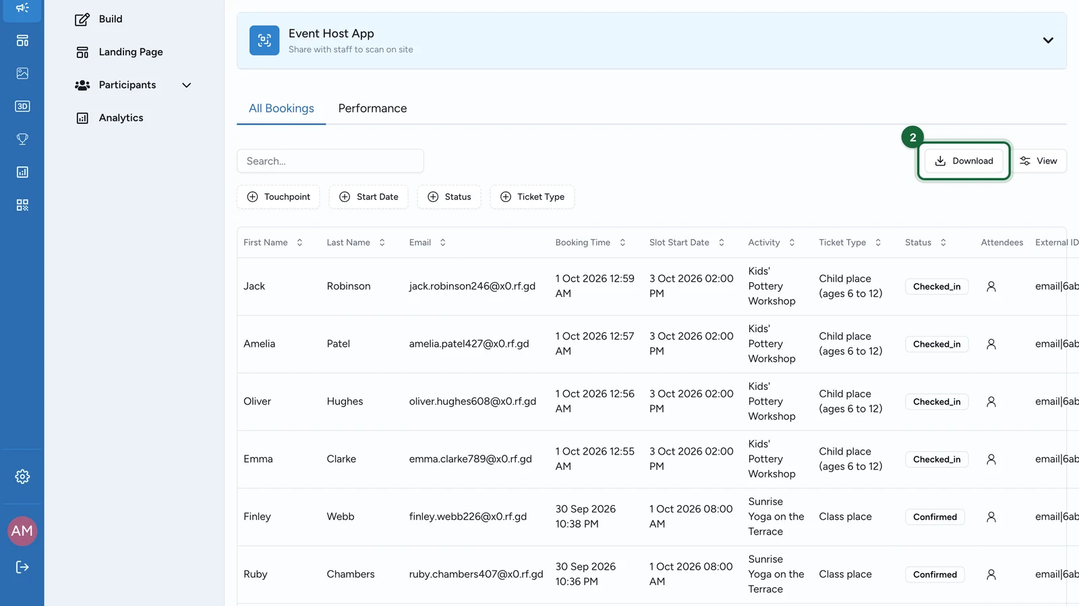View attendees for Oliver Hughes' booking
The height and width of the screenshot is (606, 1079).
point(991,402)
